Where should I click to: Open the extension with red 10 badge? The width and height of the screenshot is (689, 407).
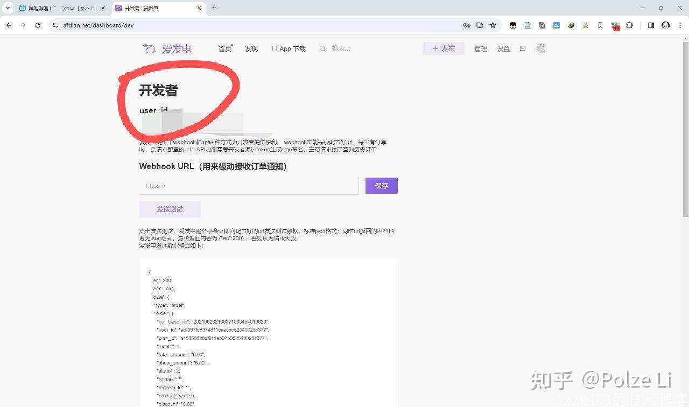point(615,26)
